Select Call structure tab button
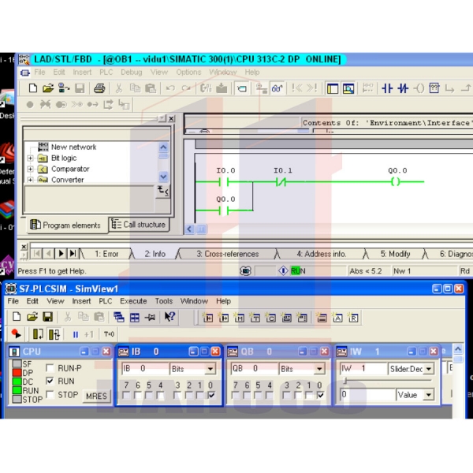The width and height of the screenshot is (473, 473). point(139,225)
